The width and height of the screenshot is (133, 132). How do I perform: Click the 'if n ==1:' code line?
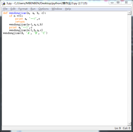click(16, 16)
